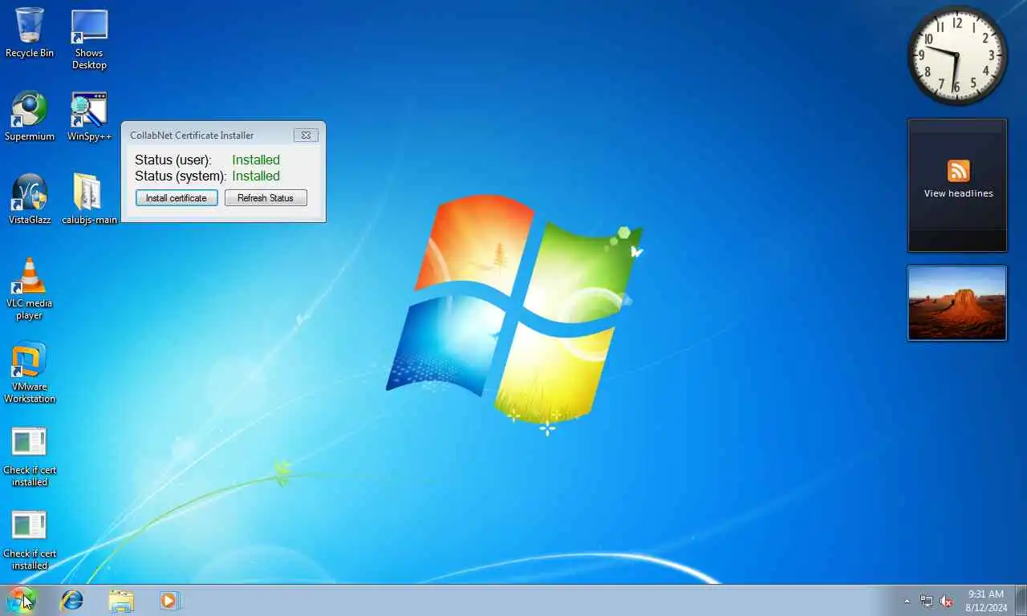1027x616 pixels.
Task: Select the Supermium browser shortcut
Action: tap(30, 116)
